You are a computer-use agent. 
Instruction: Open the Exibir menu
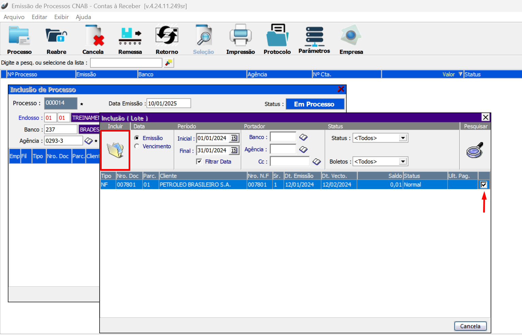click(61, 17)
